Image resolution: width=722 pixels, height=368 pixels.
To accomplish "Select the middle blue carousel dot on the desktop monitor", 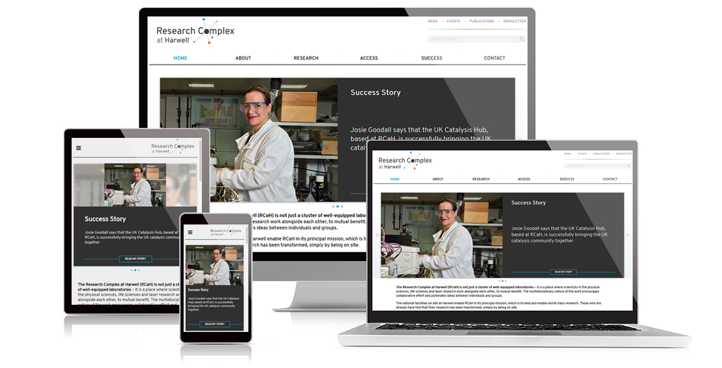I will point(338,206).
